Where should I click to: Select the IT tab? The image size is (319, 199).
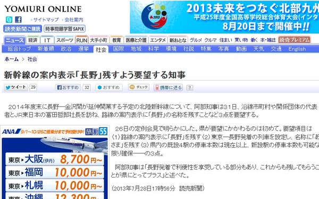(47, 40)
